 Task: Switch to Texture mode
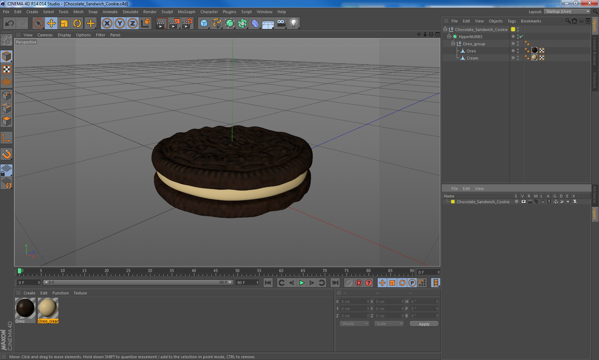6,70
